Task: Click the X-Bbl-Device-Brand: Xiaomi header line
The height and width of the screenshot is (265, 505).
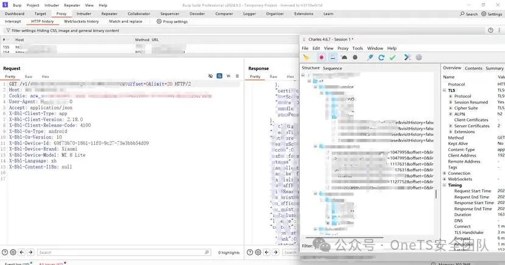Action: click(43, 149)
